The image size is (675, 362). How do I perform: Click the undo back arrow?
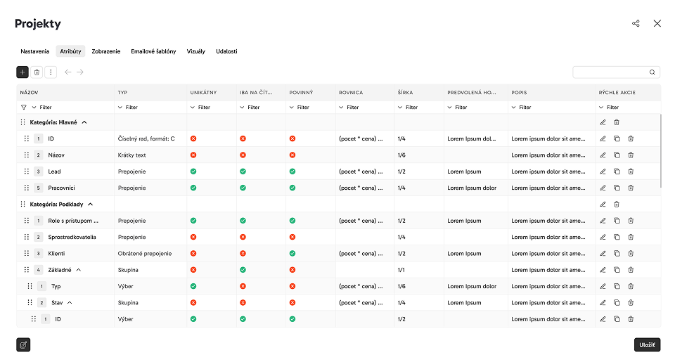click(67, 72)
